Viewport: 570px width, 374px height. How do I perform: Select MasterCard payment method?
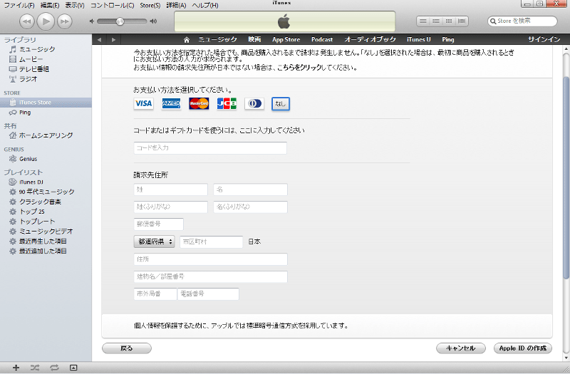pos(199,103)
